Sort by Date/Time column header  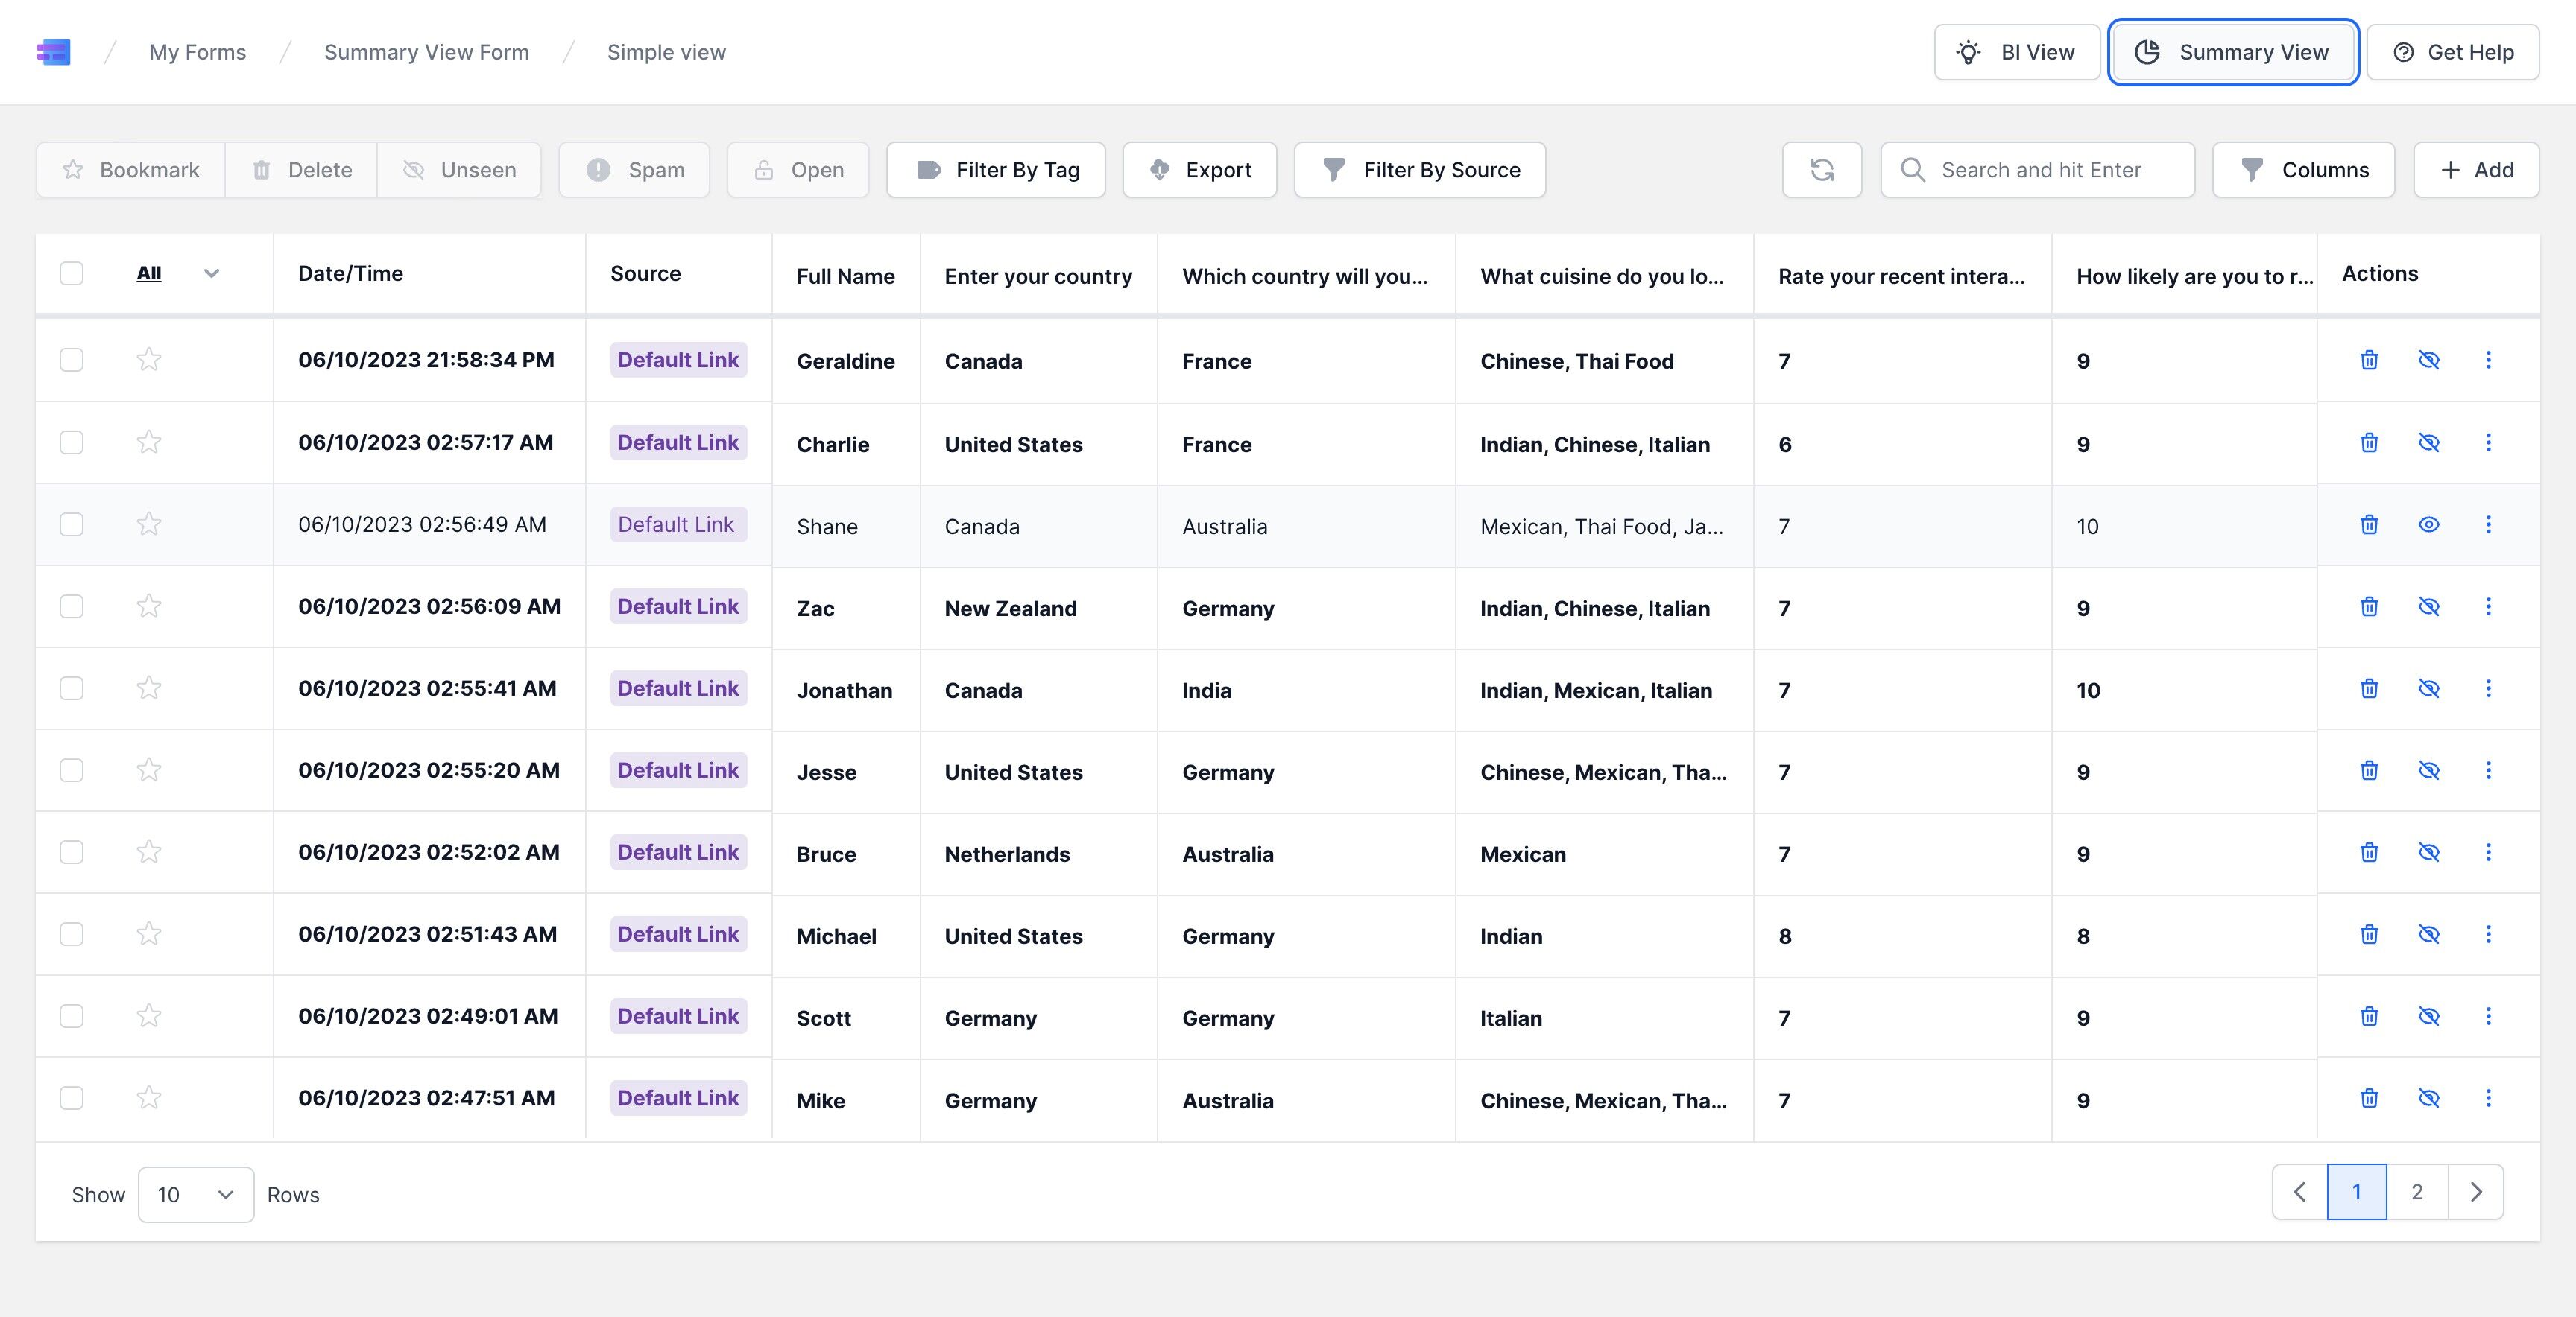click(350, 274)
